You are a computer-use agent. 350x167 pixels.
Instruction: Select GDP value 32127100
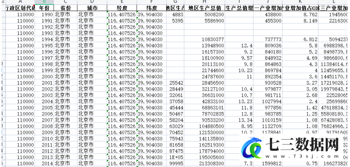pos(204,89)
